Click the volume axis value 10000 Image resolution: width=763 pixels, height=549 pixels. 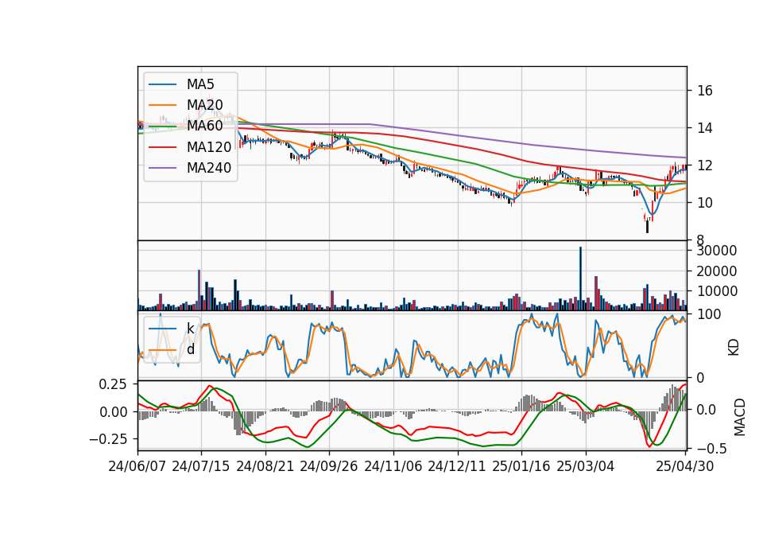pyautogui.click(x=717, y=291)
